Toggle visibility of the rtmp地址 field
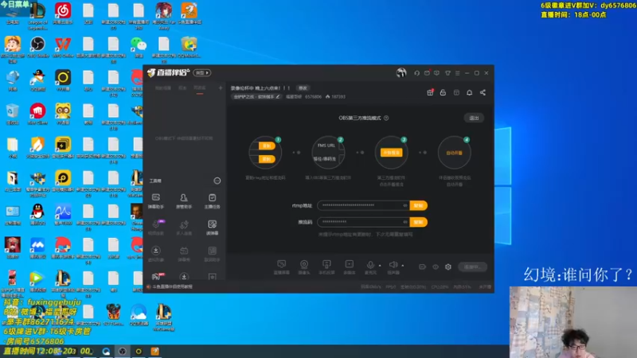This screenshot has width=637, height=358. click(x=405, y=205)
